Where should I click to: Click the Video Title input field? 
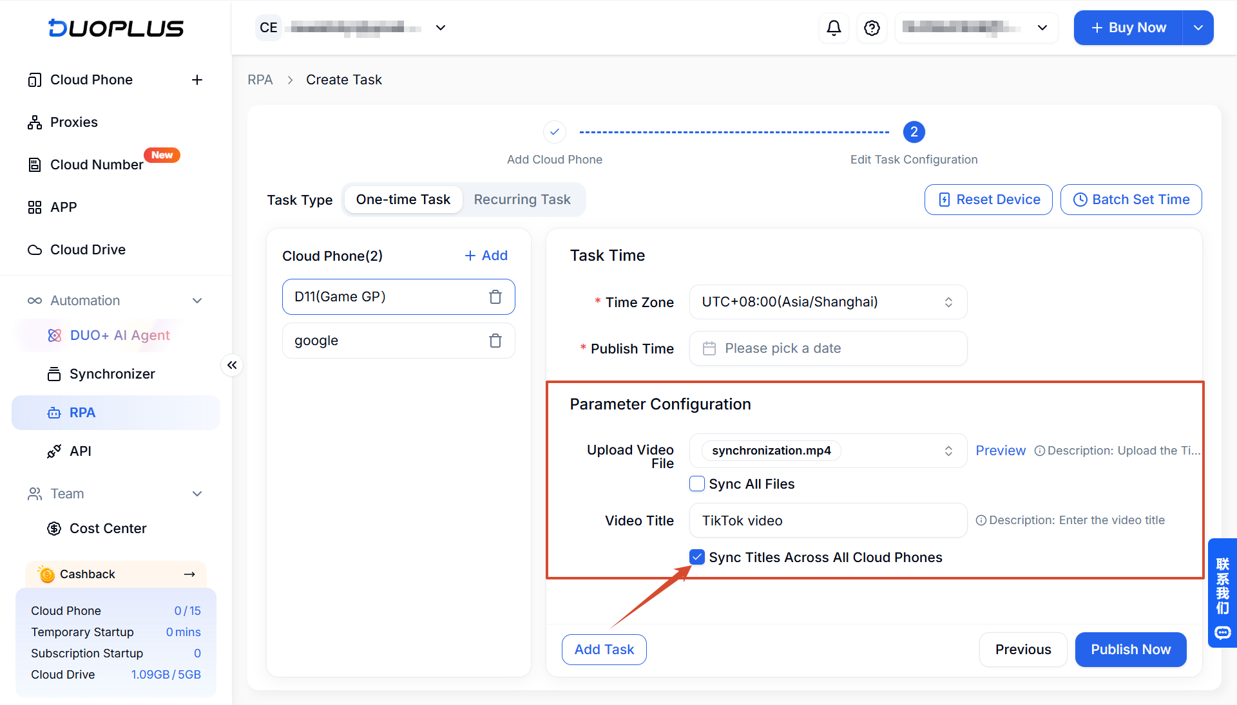828,520
